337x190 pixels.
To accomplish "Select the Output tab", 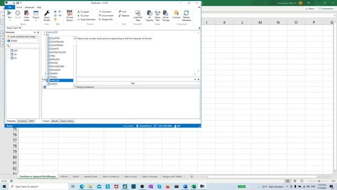I will click(46, 121).
